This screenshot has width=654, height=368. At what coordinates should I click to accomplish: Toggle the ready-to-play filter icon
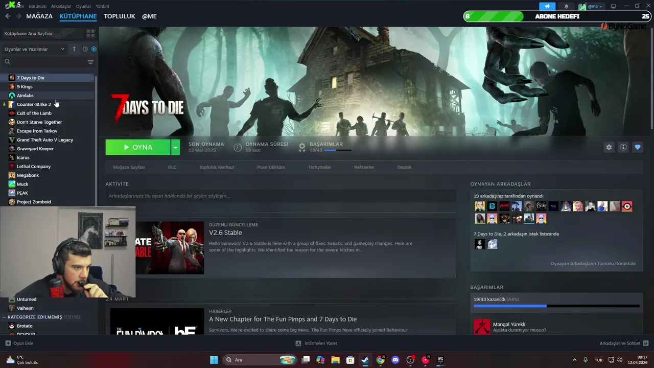click(x=94, y=49)
